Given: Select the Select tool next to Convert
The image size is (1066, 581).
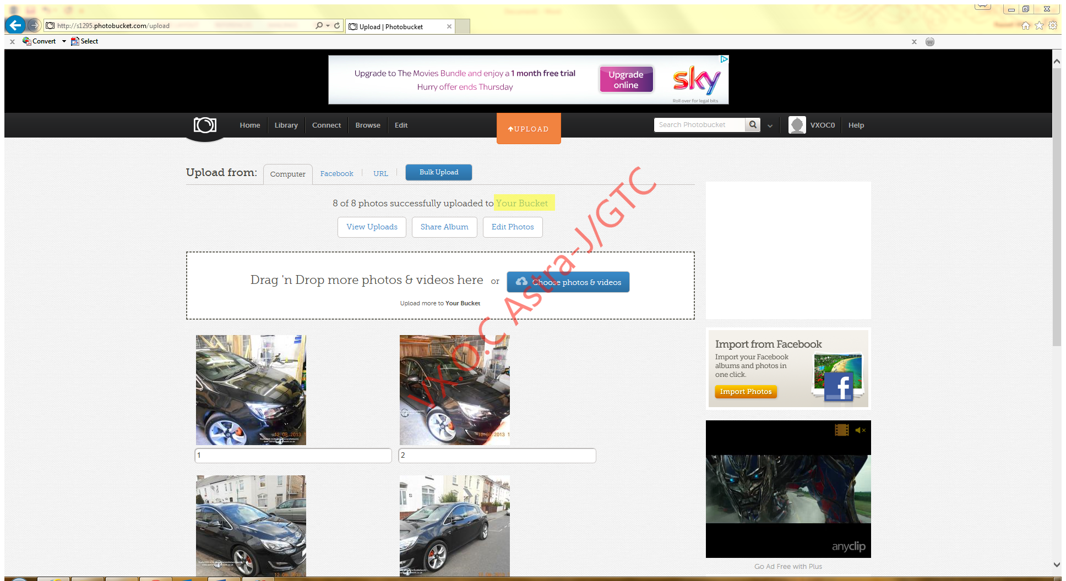Looking at the screenshot, I should pos(84,41).
